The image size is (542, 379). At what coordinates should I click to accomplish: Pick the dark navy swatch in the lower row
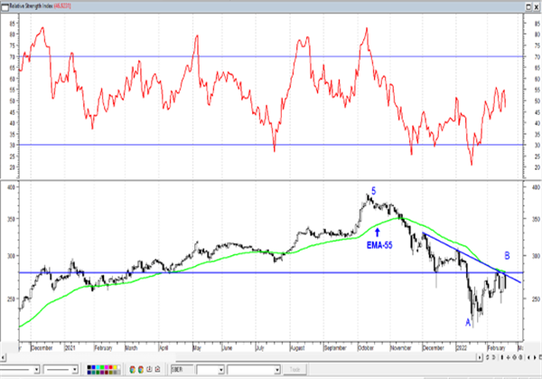[x=89, y=373]
